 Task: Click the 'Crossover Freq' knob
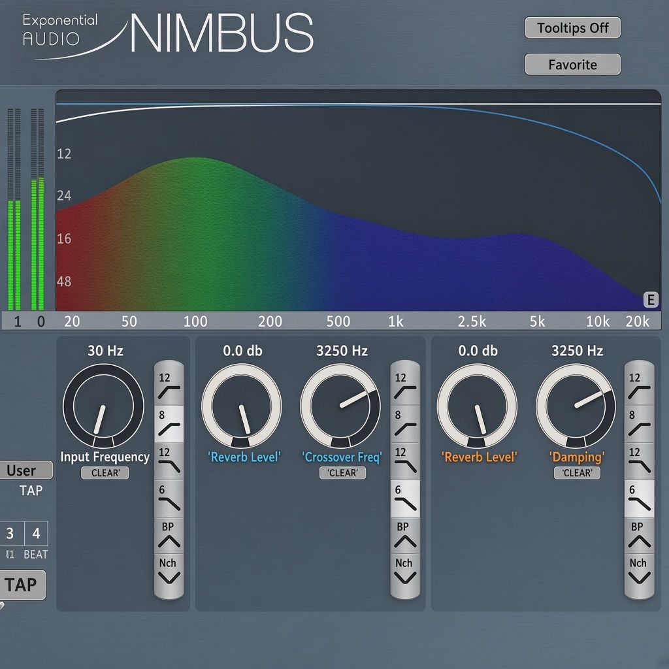pos(340,405)
